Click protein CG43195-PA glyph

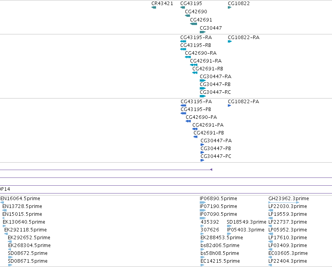point(183,106)
